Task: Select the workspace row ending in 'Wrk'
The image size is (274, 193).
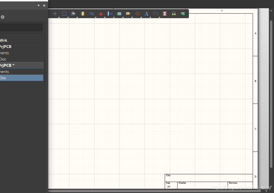Action: click(22, 41)
